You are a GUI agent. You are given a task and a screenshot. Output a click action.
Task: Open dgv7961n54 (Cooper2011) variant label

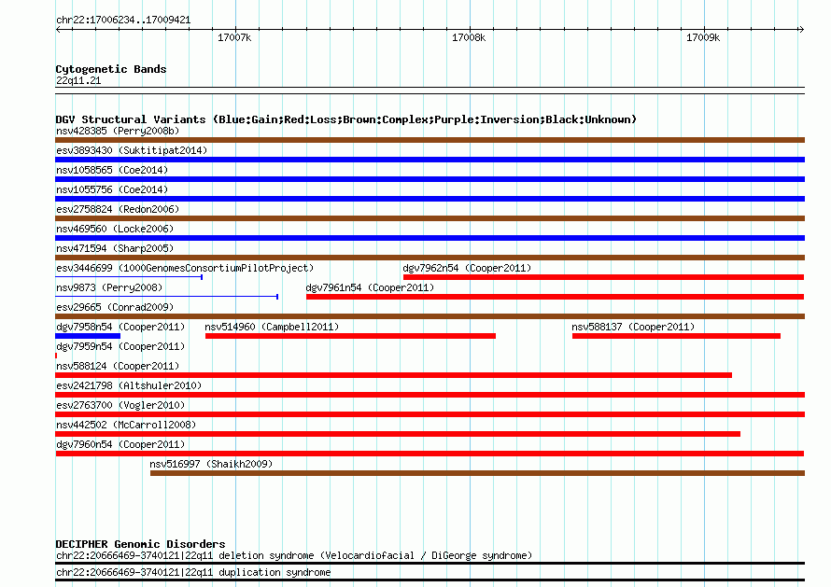point(370,287)
